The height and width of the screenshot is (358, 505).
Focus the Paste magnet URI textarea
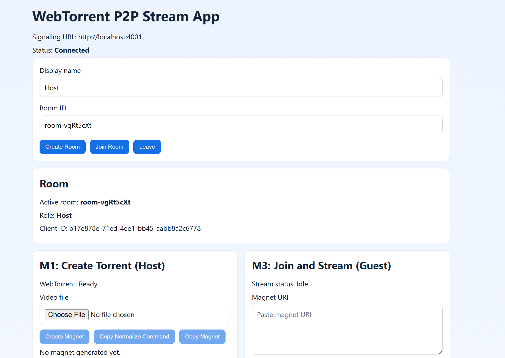[x=347, y=330]
